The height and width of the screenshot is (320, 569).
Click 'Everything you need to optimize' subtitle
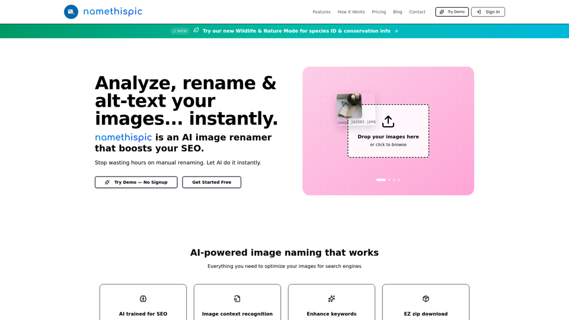(x=284, y=266)
